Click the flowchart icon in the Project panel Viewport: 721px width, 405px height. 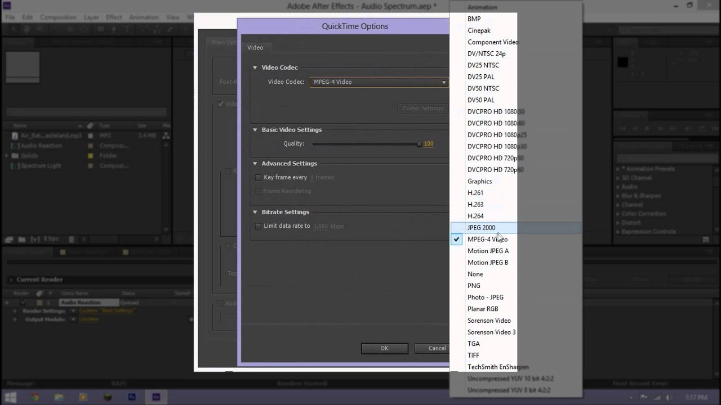(x=167, y=136)
